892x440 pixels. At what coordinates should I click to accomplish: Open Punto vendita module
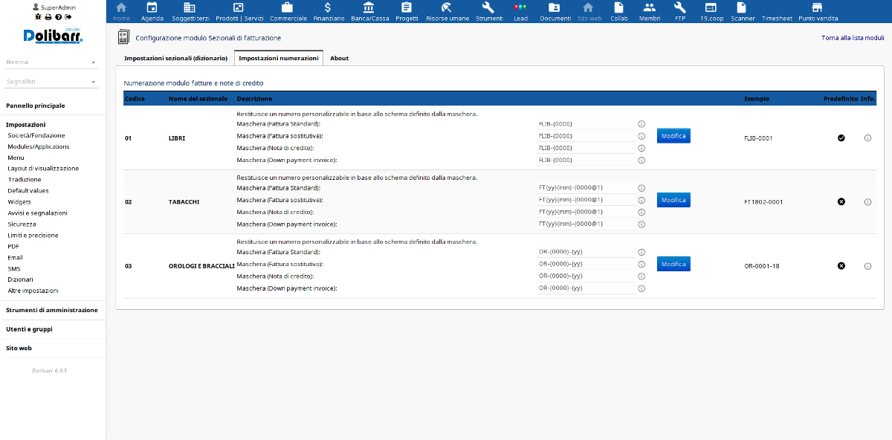pos(818,11)
